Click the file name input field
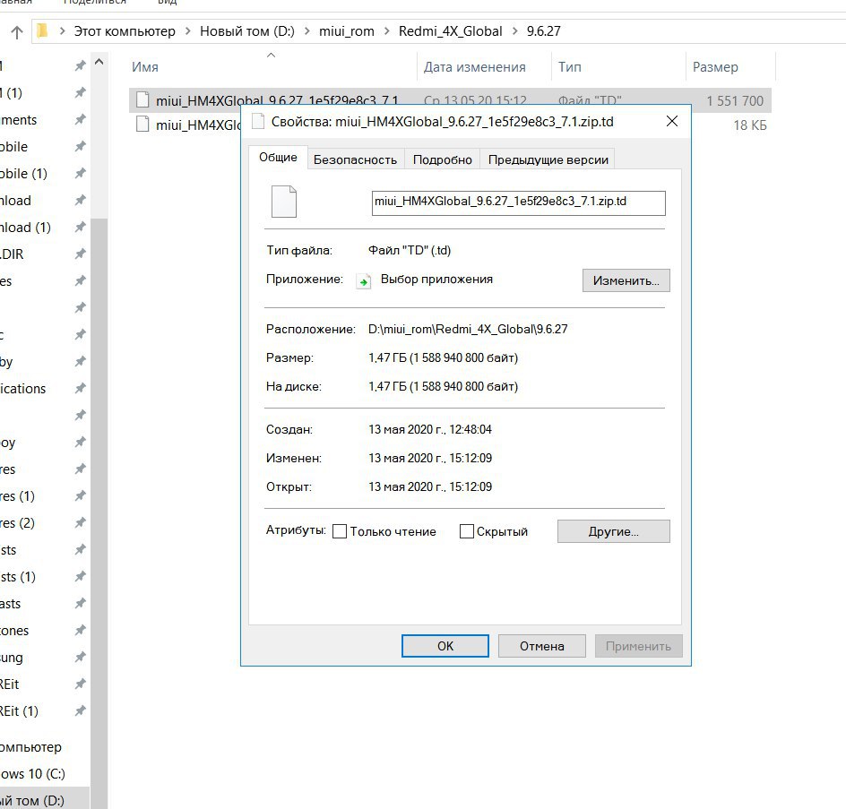Screen dimensions: 846x809 point(519,202)
